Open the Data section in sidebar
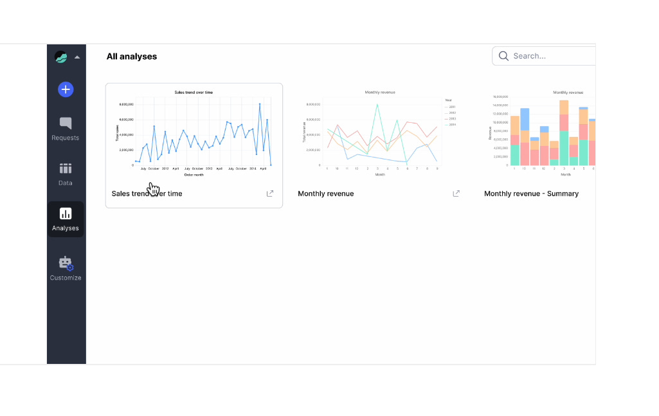 [65, 174]
